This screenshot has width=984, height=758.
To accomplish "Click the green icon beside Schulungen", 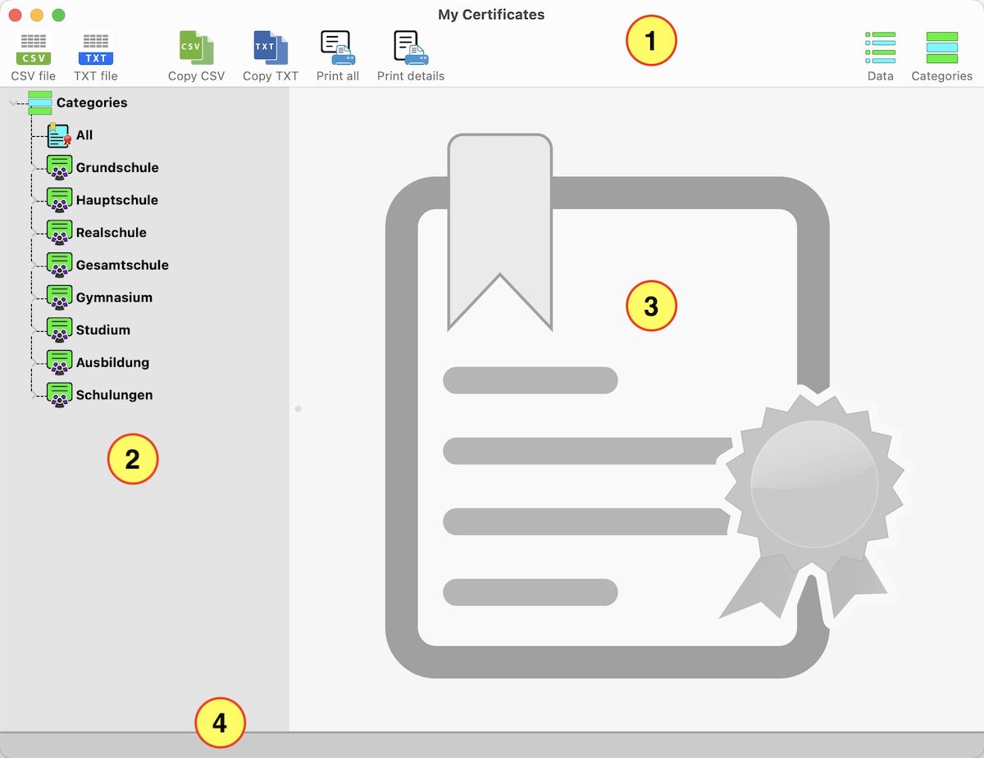I will tap(59, 394).
